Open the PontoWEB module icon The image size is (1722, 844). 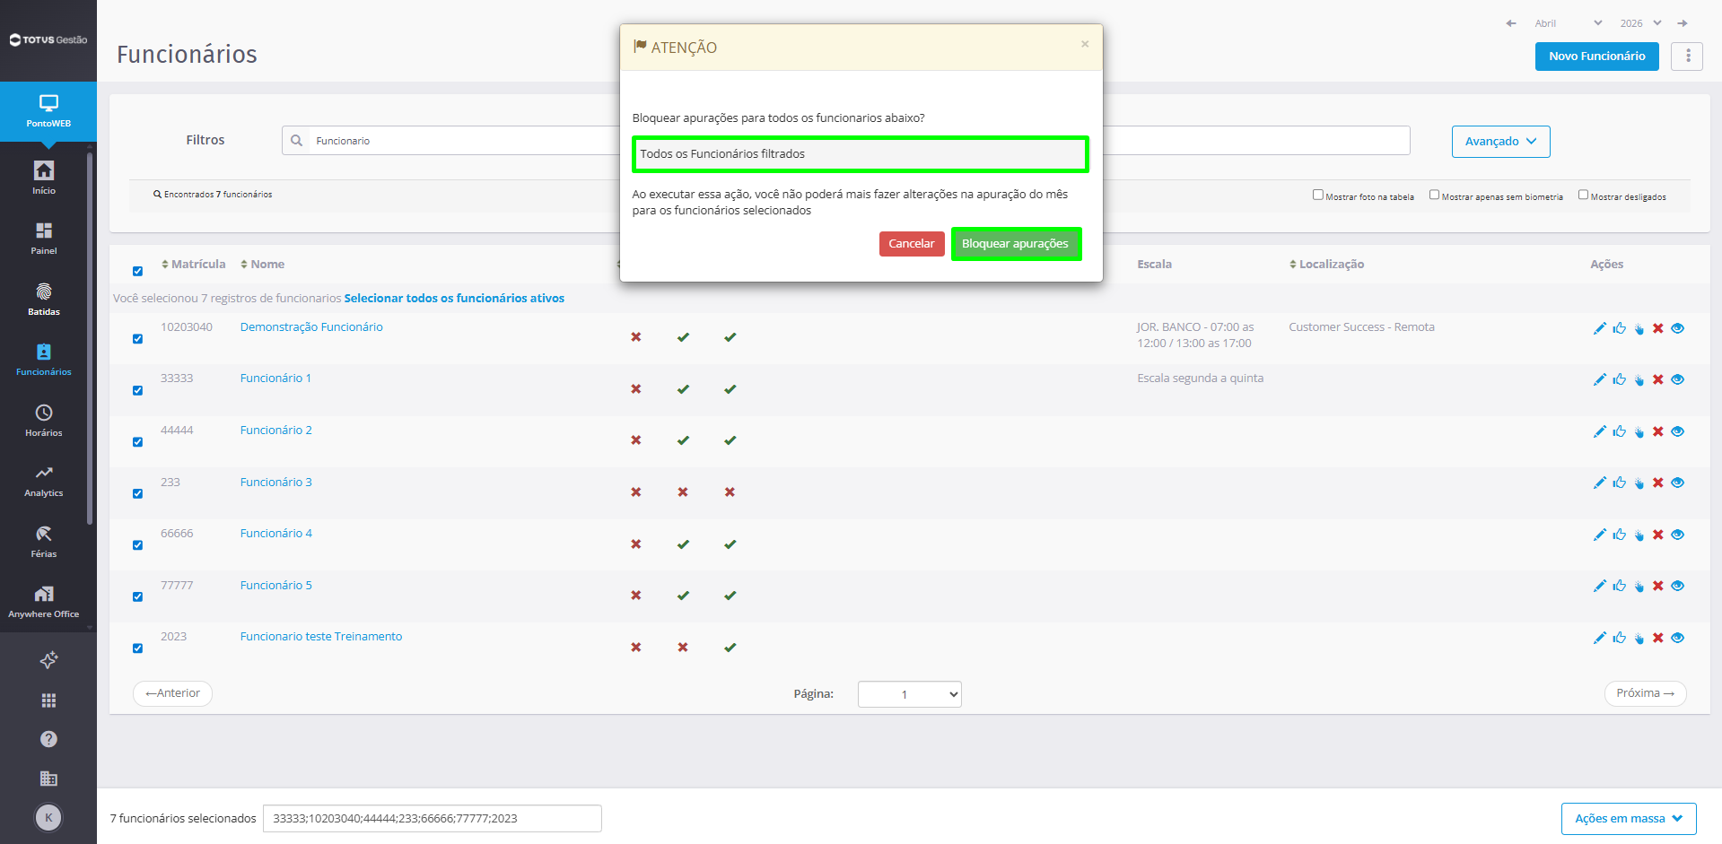point(48,111)
